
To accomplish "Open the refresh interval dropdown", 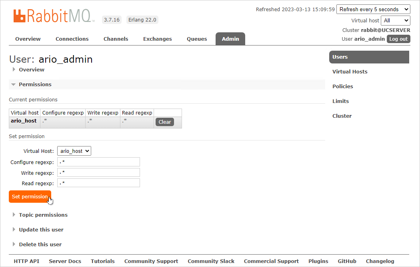I will [x=373, y=9].
